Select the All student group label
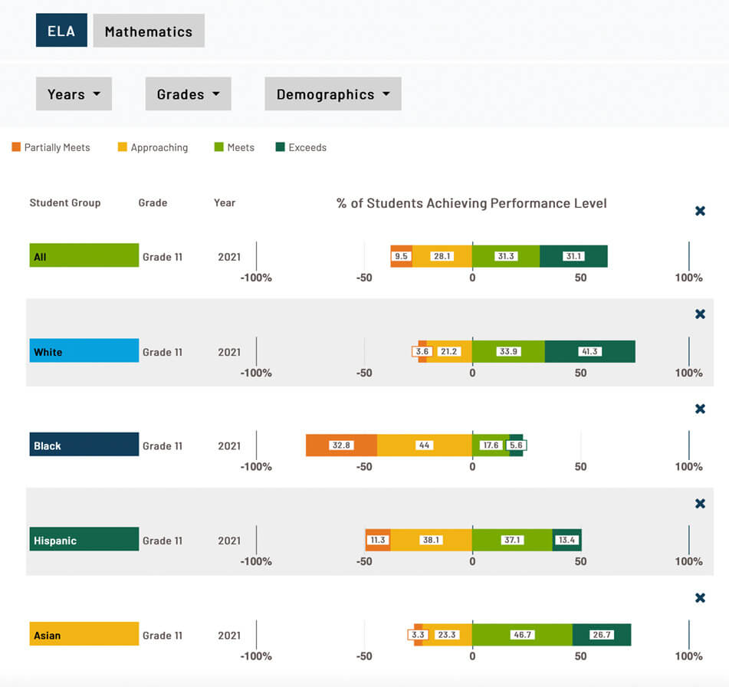 coord(84,255)
